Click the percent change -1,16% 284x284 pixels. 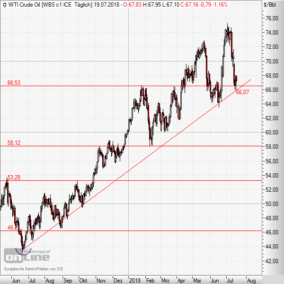220,5
